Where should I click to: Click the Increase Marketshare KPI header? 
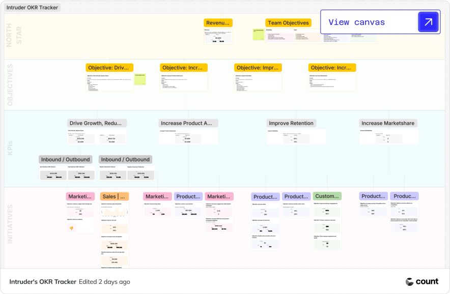click(x=388, y=123)
